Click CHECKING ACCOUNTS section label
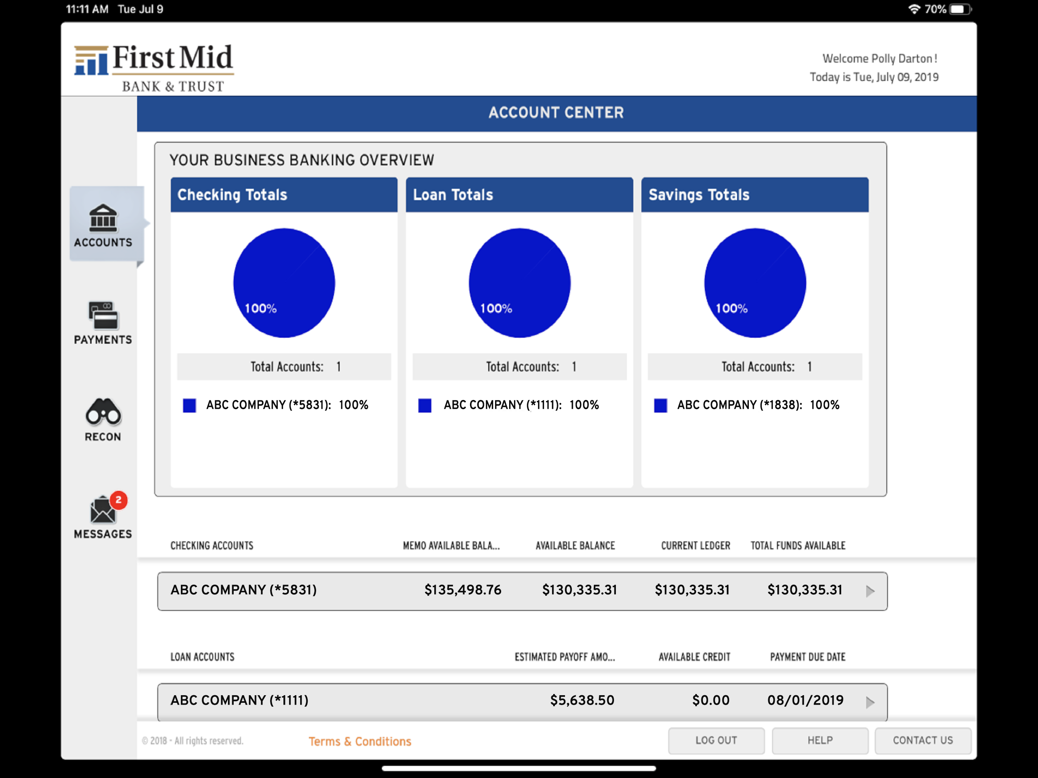1038x778 pixels. click(x=212, y=546)
